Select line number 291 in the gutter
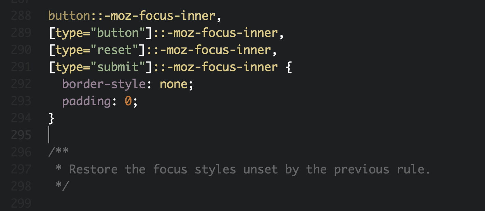 click(x=21, y=67)
